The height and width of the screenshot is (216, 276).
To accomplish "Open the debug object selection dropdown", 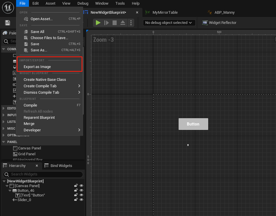I will [169, 23].
